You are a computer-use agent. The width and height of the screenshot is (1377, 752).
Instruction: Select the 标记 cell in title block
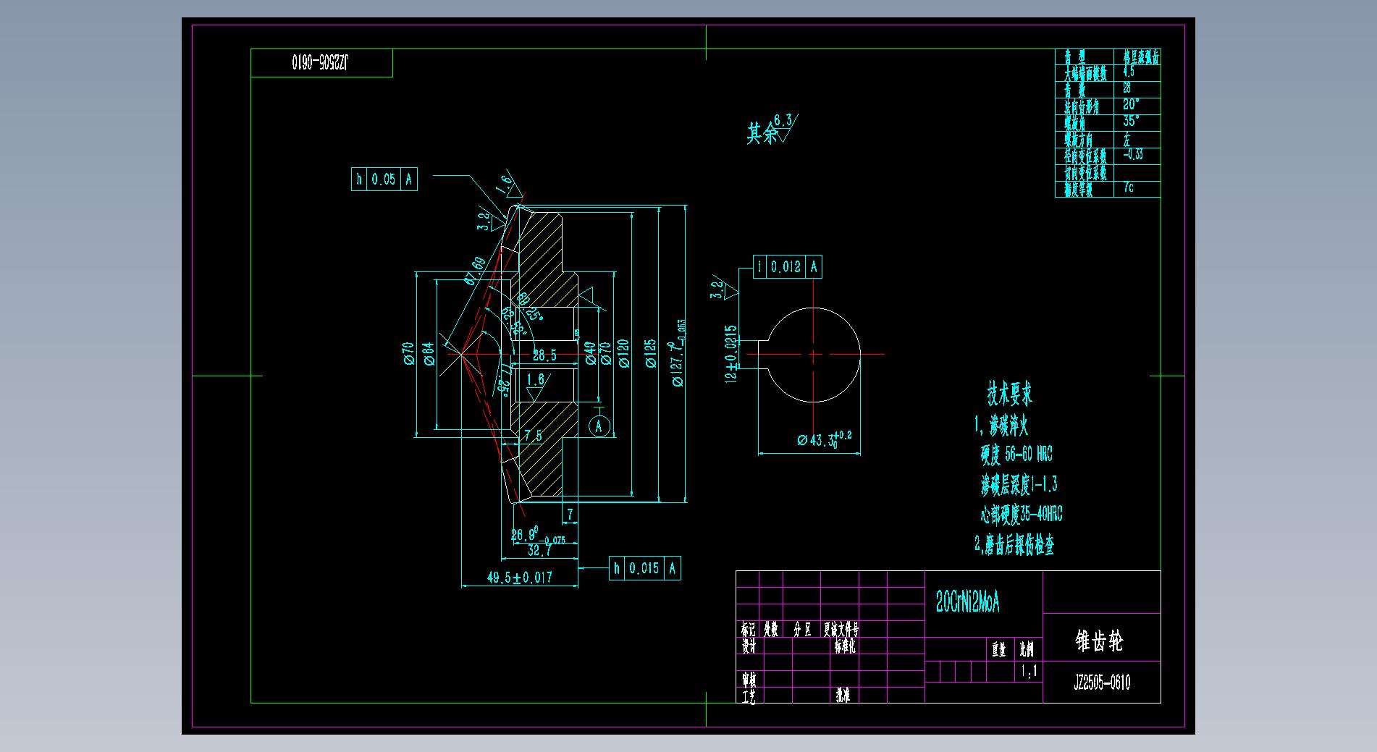[x=749, y=630]
